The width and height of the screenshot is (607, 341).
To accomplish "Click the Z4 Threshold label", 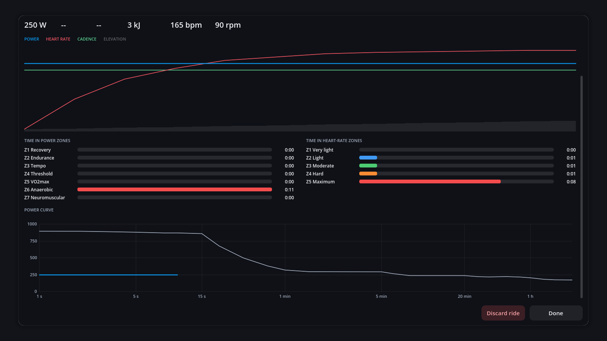I will [38, 174].
